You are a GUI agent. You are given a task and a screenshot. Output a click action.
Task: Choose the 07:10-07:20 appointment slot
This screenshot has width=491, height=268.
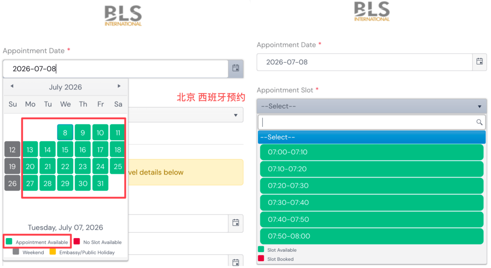coord(372,169)
